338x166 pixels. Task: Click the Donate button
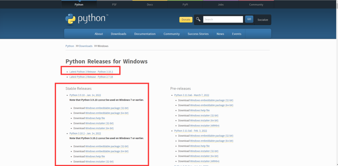[186, 20]
